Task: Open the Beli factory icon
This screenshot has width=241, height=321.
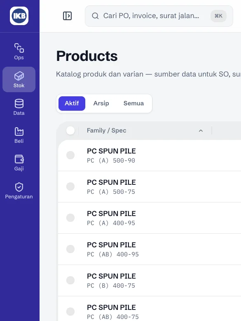Action: tap(19, 131)
